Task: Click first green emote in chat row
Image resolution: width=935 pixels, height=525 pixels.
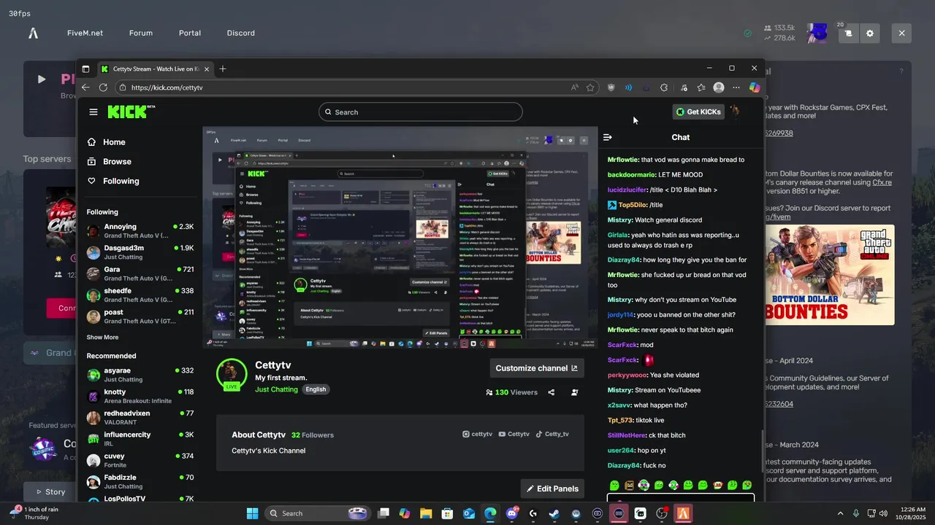Action: pos(614,485)
